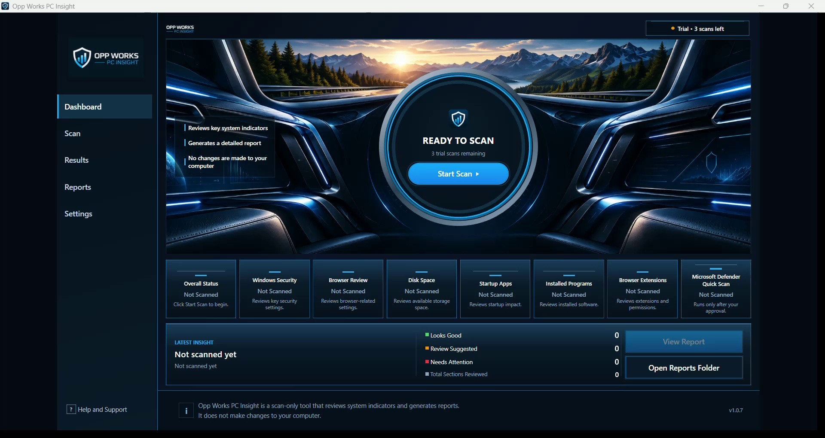Select the Windows Security card
The width and height of the screenshot is (825, 438).
[x=275, y=289]
